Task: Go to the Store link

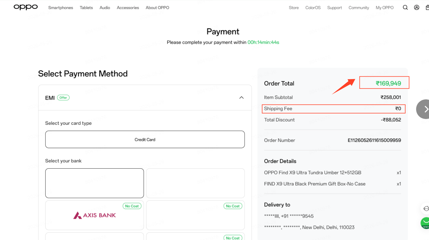Action: [x=294, y=8]
